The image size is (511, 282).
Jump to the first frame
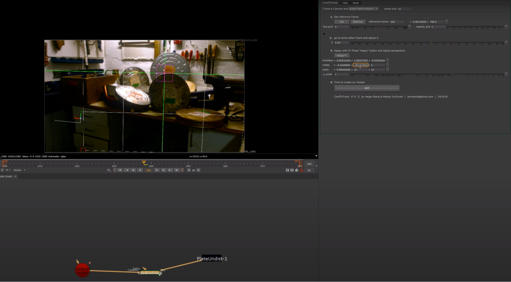(x=120, y=170)
